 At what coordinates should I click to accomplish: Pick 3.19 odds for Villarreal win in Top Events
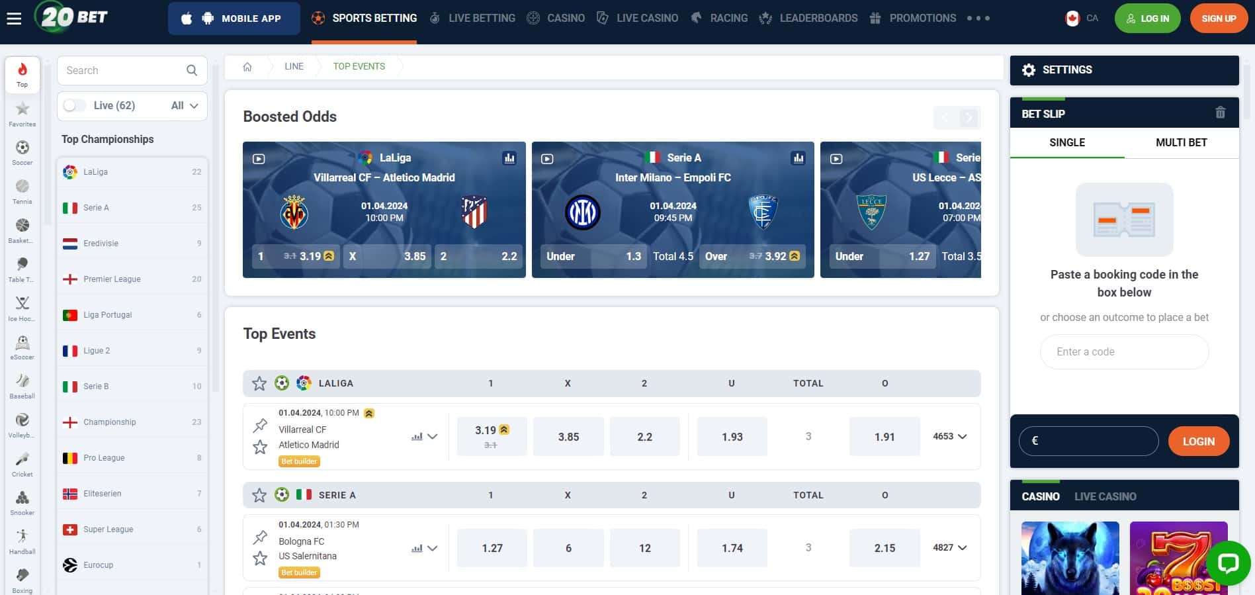click(492, 437)
